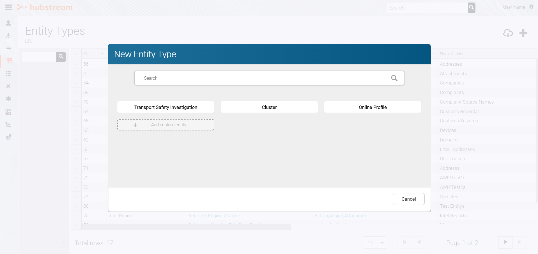The width and height of the screenshot is (538, 254).
Task: Click the cloud download icon
Action: tap(508, 33)
